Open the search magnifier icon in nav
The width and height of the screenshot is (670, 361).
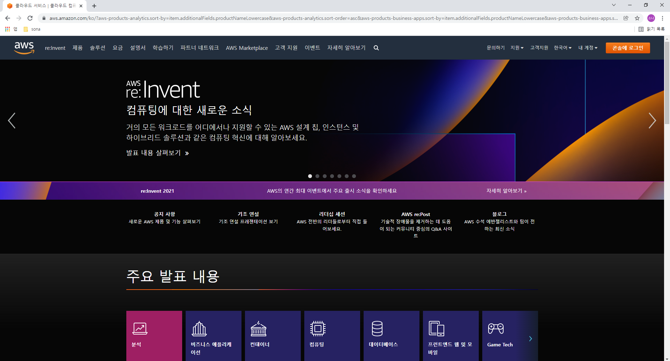[376, 48]
